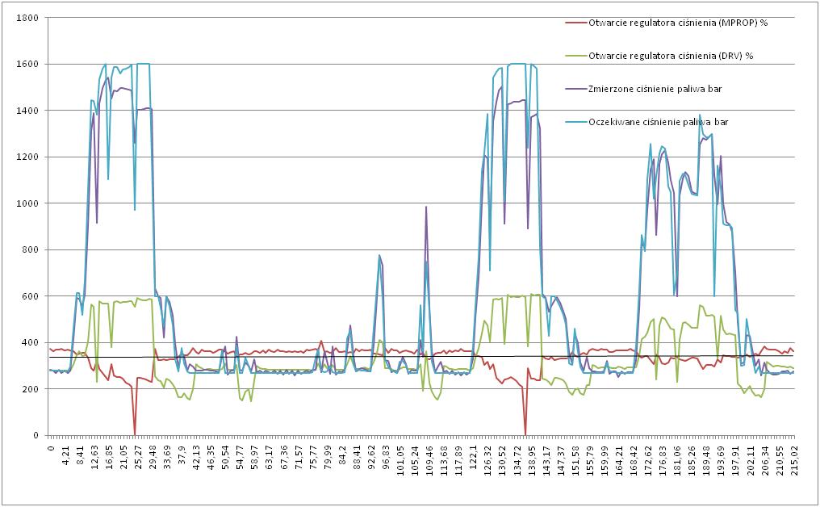Viewport: 820px width, 507px height.
Task: Click the 400 label on the vertical axis
Action: click(31, 342)
